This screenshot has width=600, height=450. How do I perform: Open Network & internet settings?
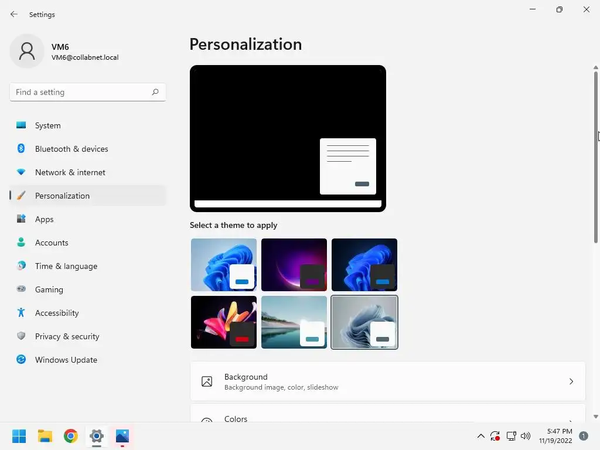(88, 172)
